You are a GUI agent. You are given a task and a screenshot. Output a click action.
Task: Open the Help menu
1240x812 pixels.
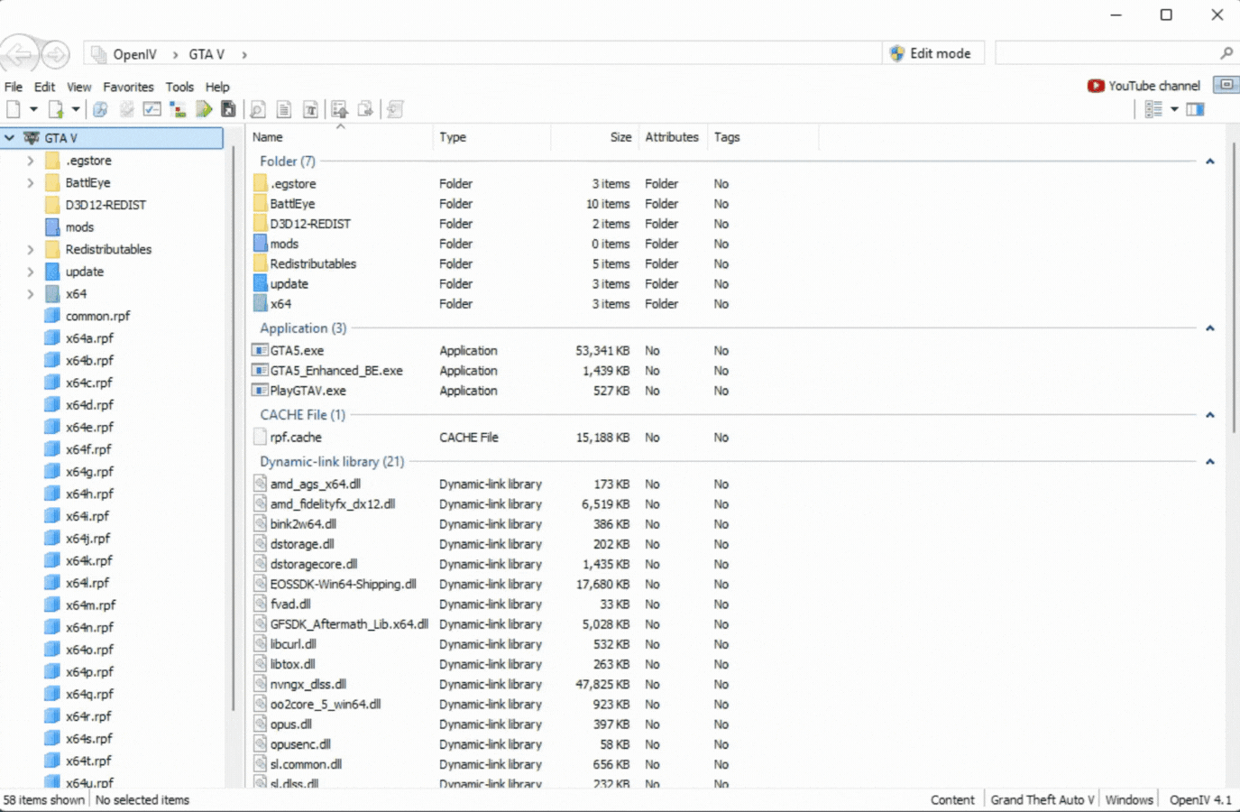pyautogui.click(x=217, y=87)
